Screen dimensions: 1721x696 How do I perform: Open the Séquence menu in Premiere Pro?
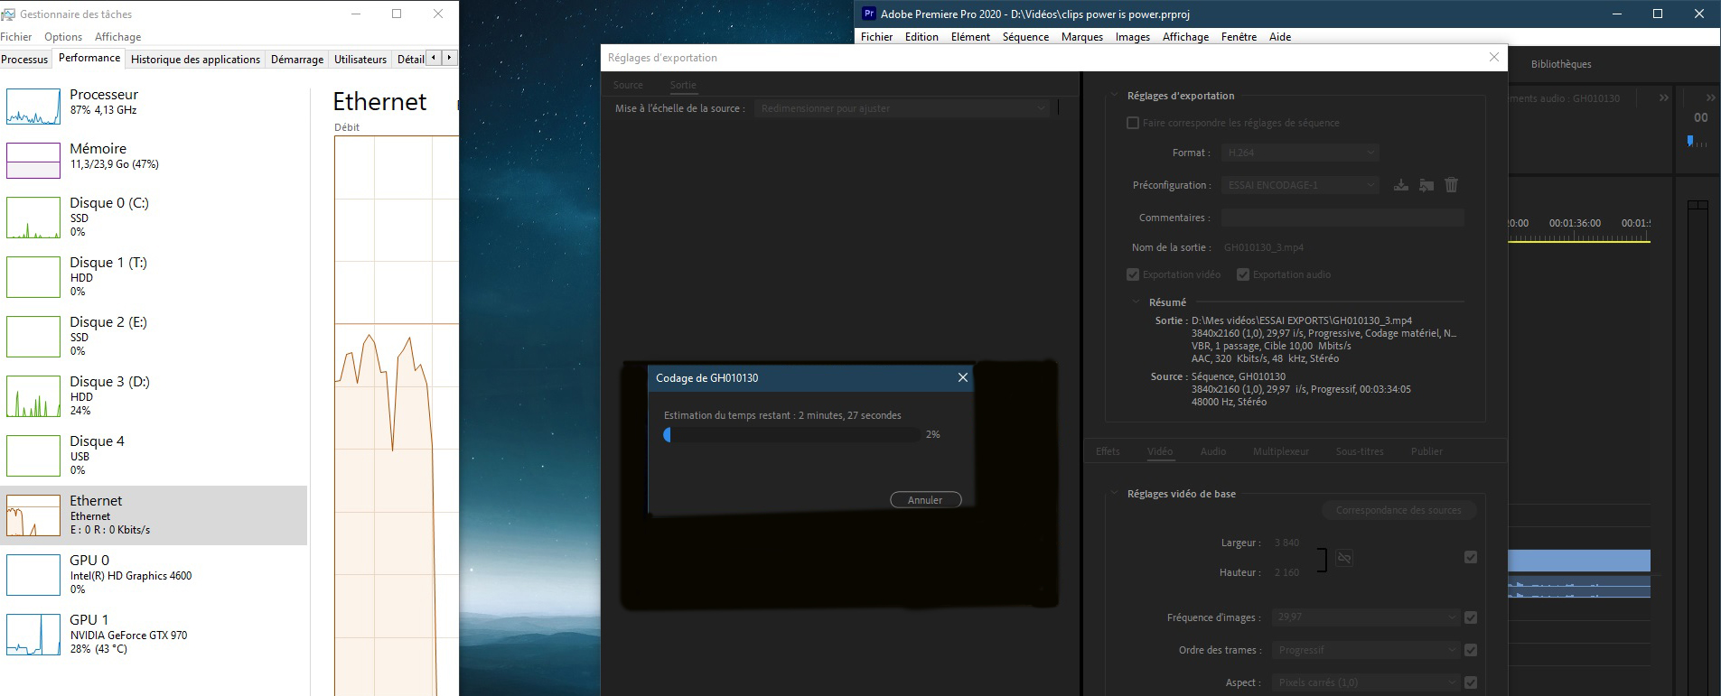tap(1025, 37)
